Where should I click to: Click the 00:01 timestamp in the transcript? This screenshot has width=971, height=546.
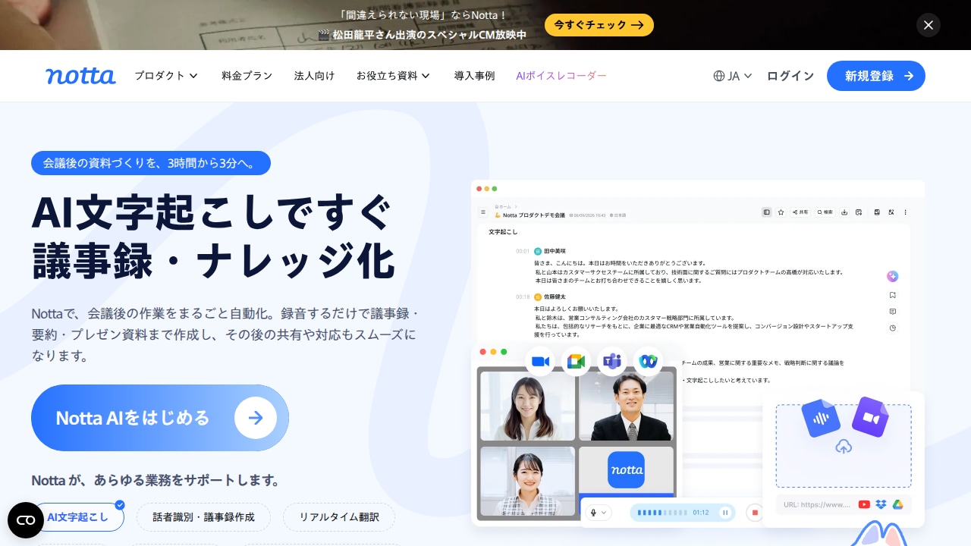tap(523, 251)
